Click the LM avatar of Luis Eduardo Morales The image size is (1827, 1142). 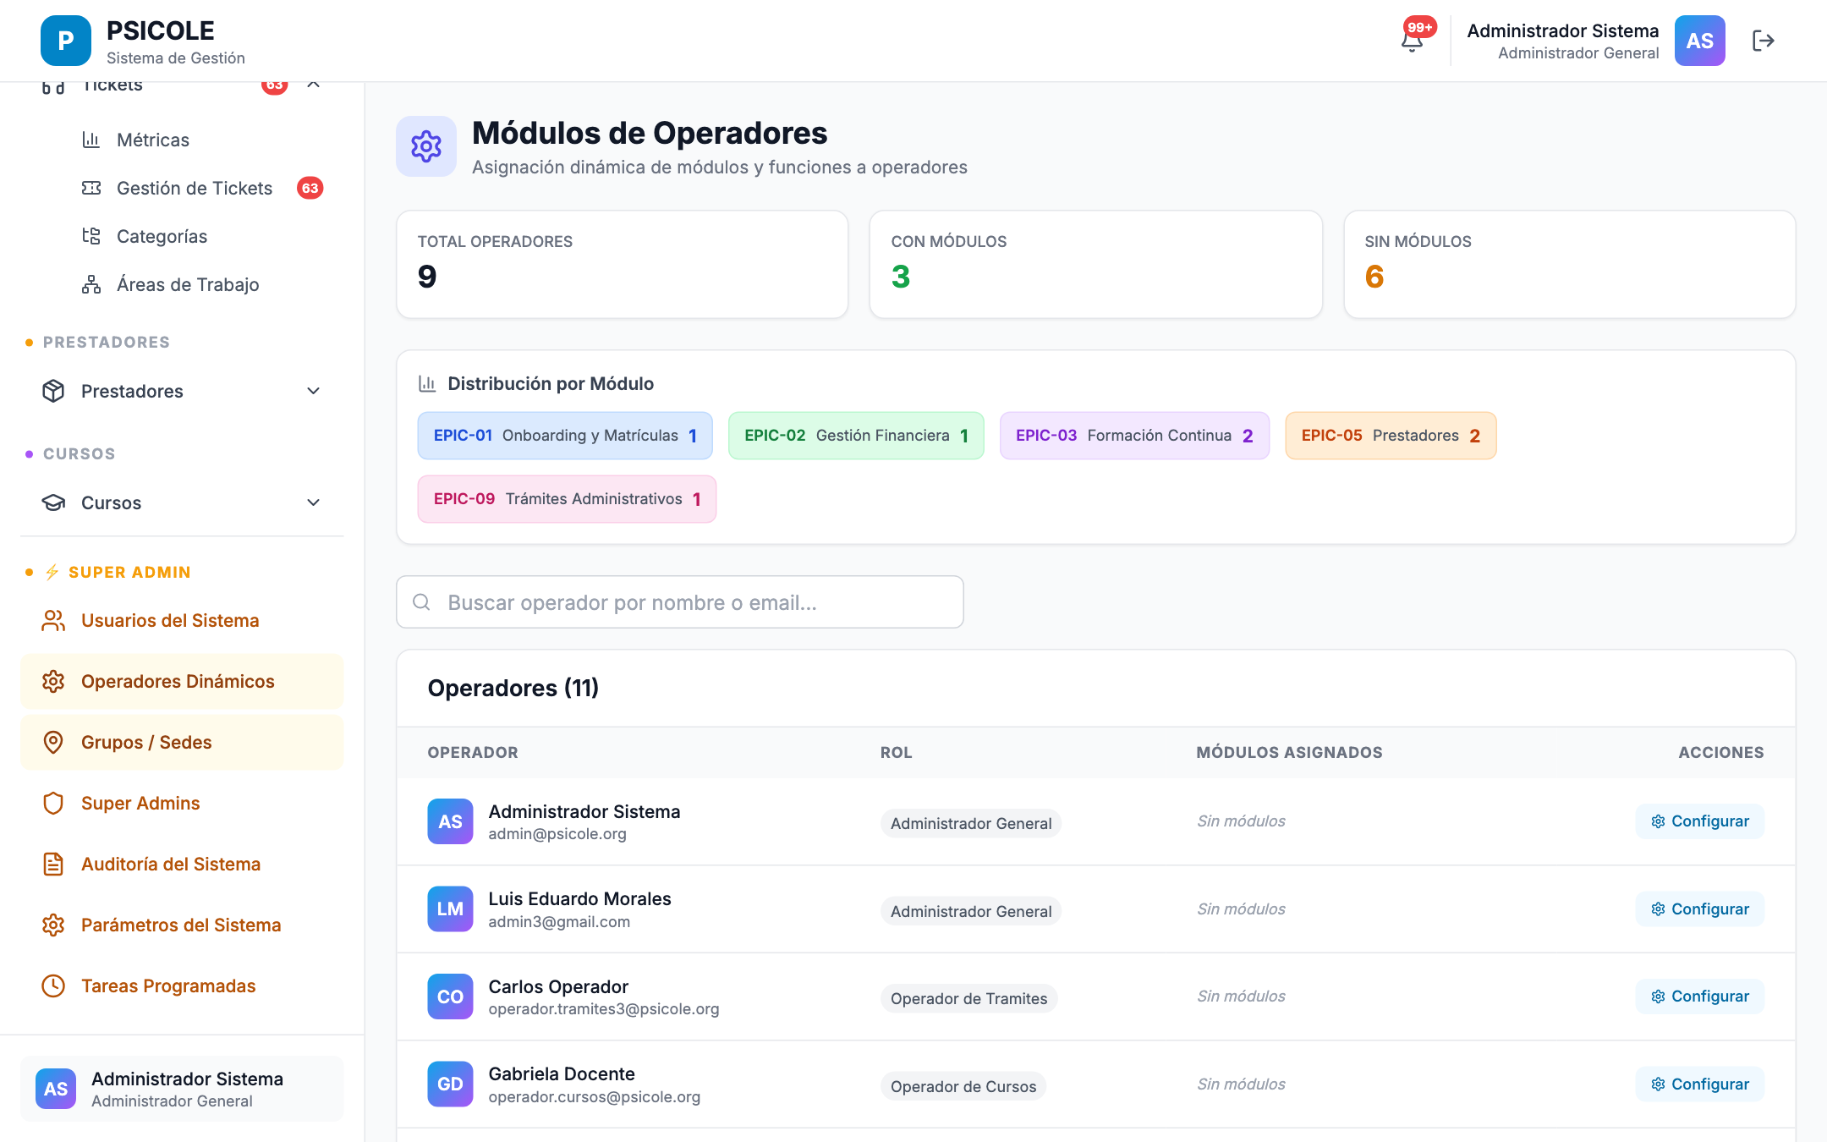(x=450, y=909)
